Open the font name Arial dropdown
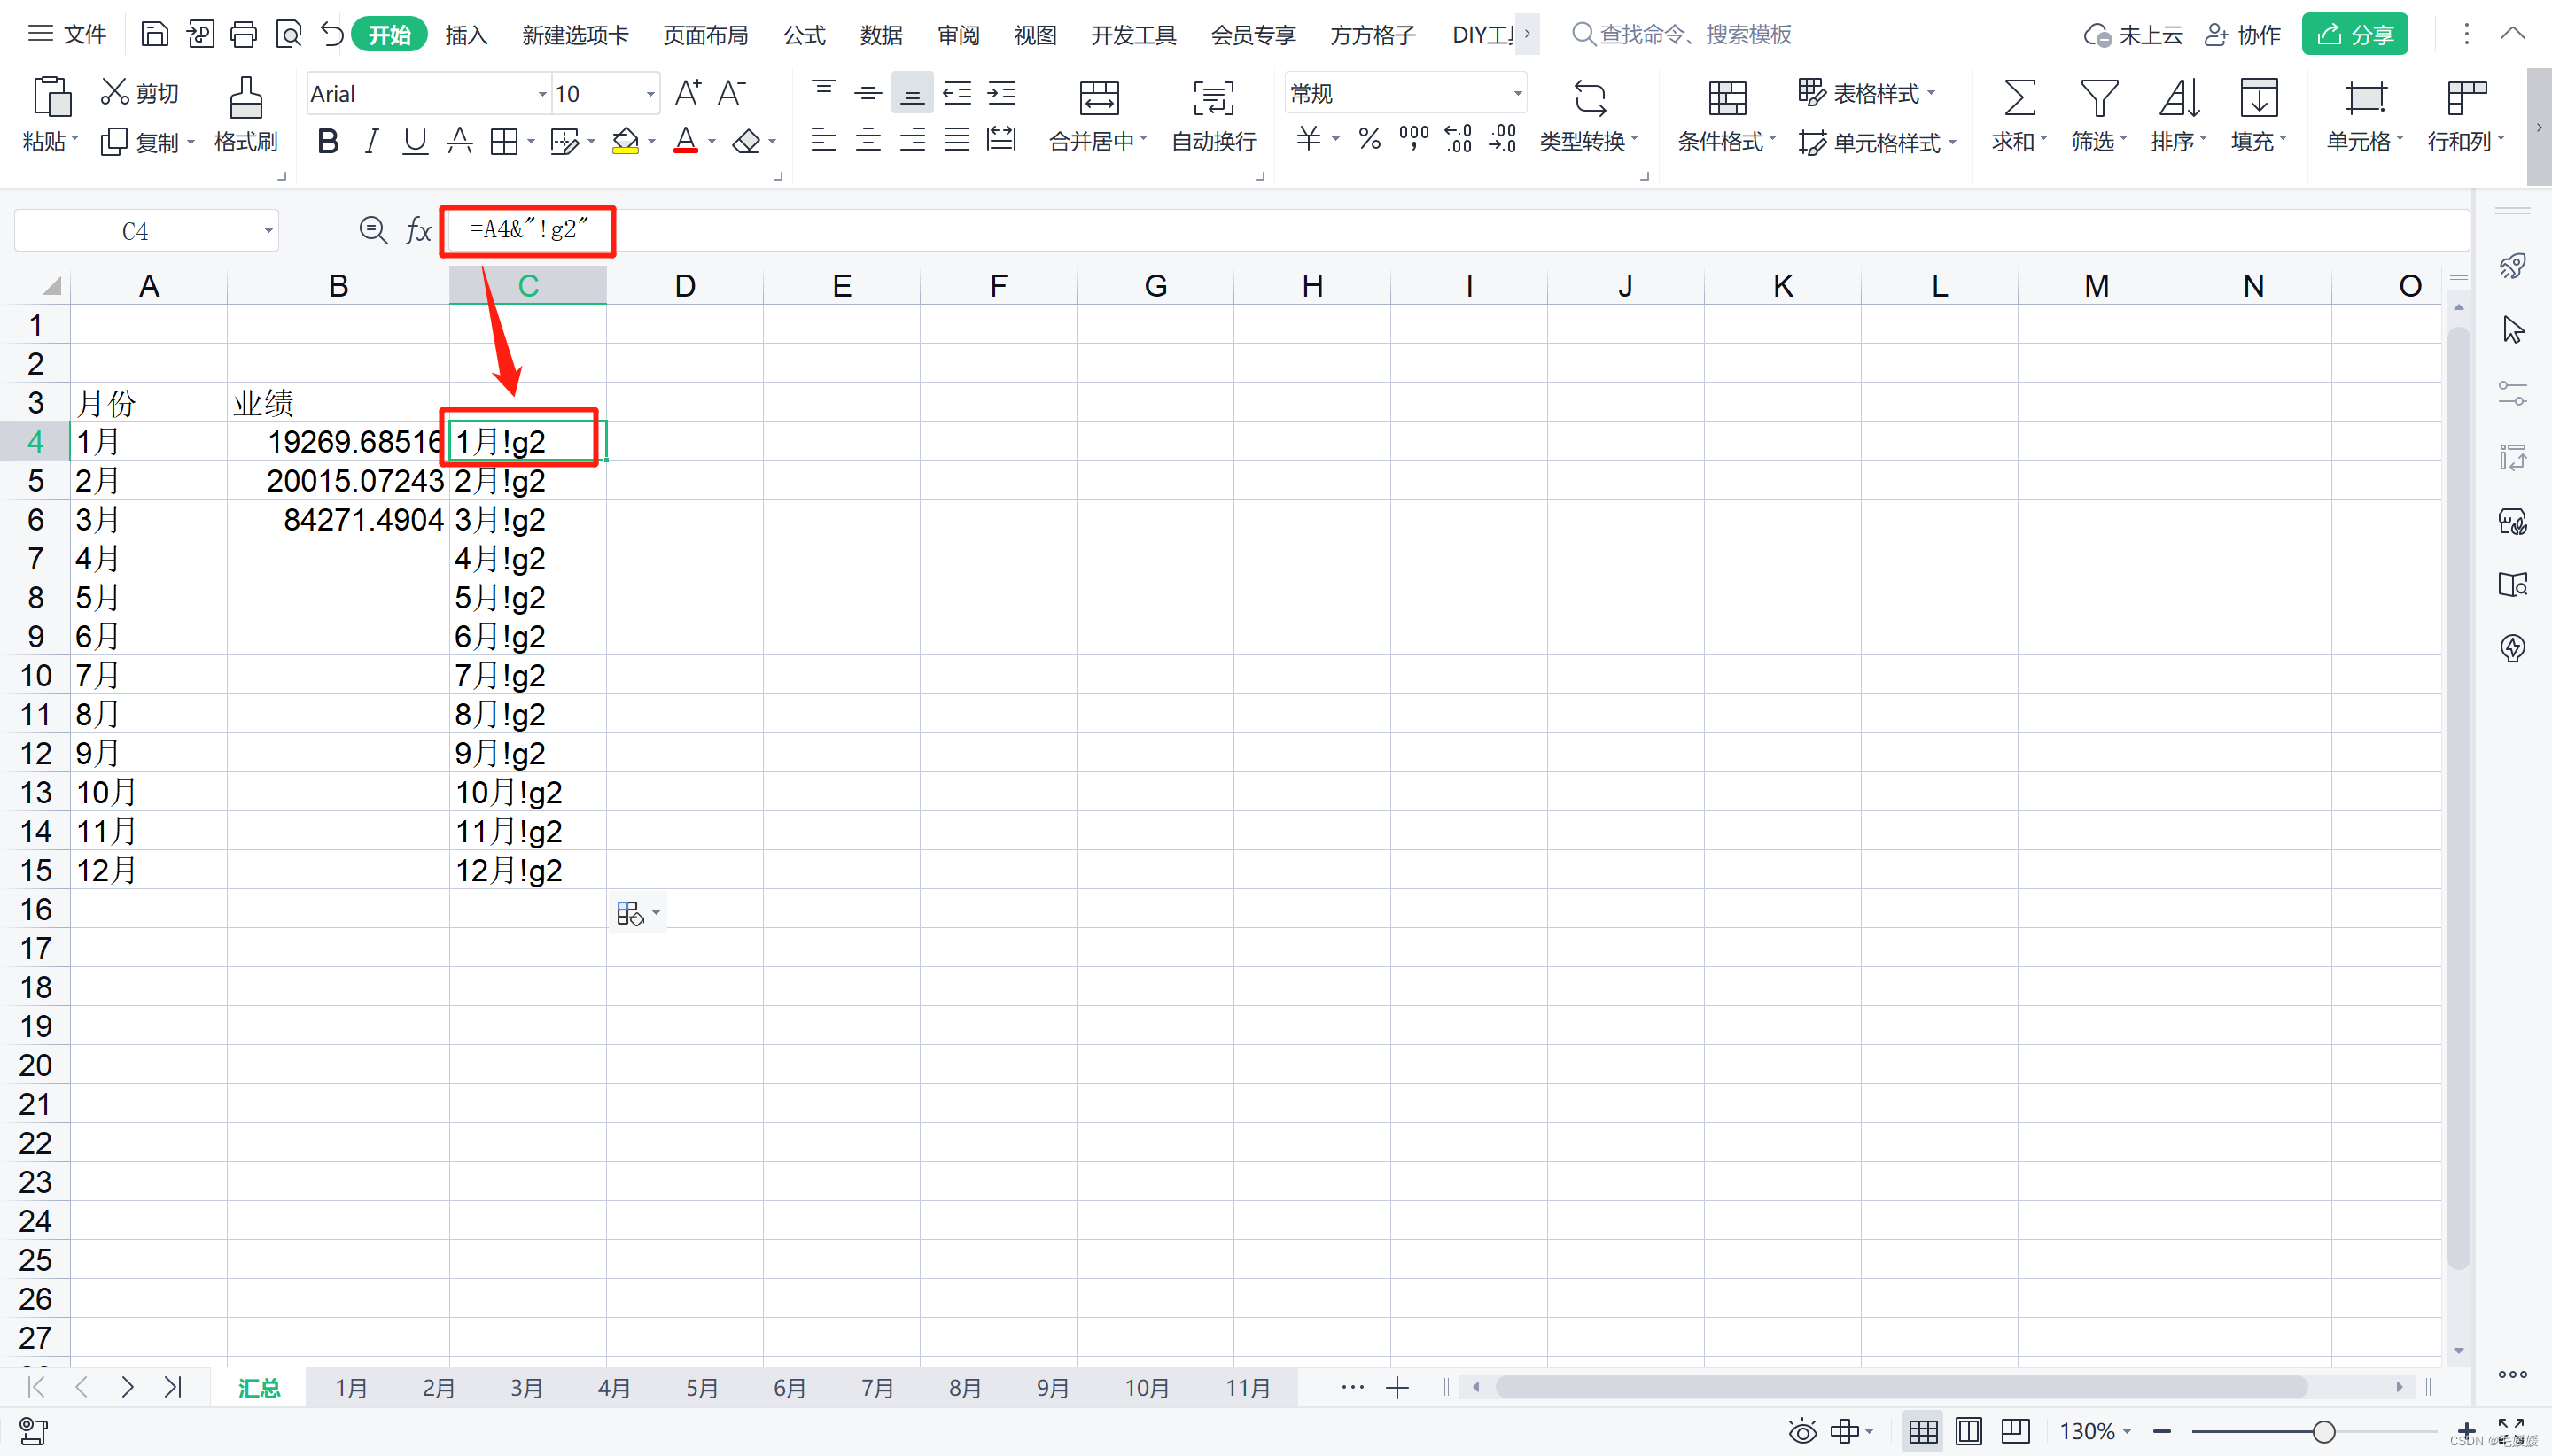 point(542,94)
